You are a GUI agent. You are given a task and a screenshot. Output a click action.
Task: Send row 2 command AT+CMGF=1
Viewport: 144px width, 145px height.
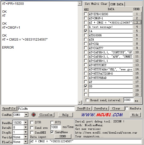137,18
